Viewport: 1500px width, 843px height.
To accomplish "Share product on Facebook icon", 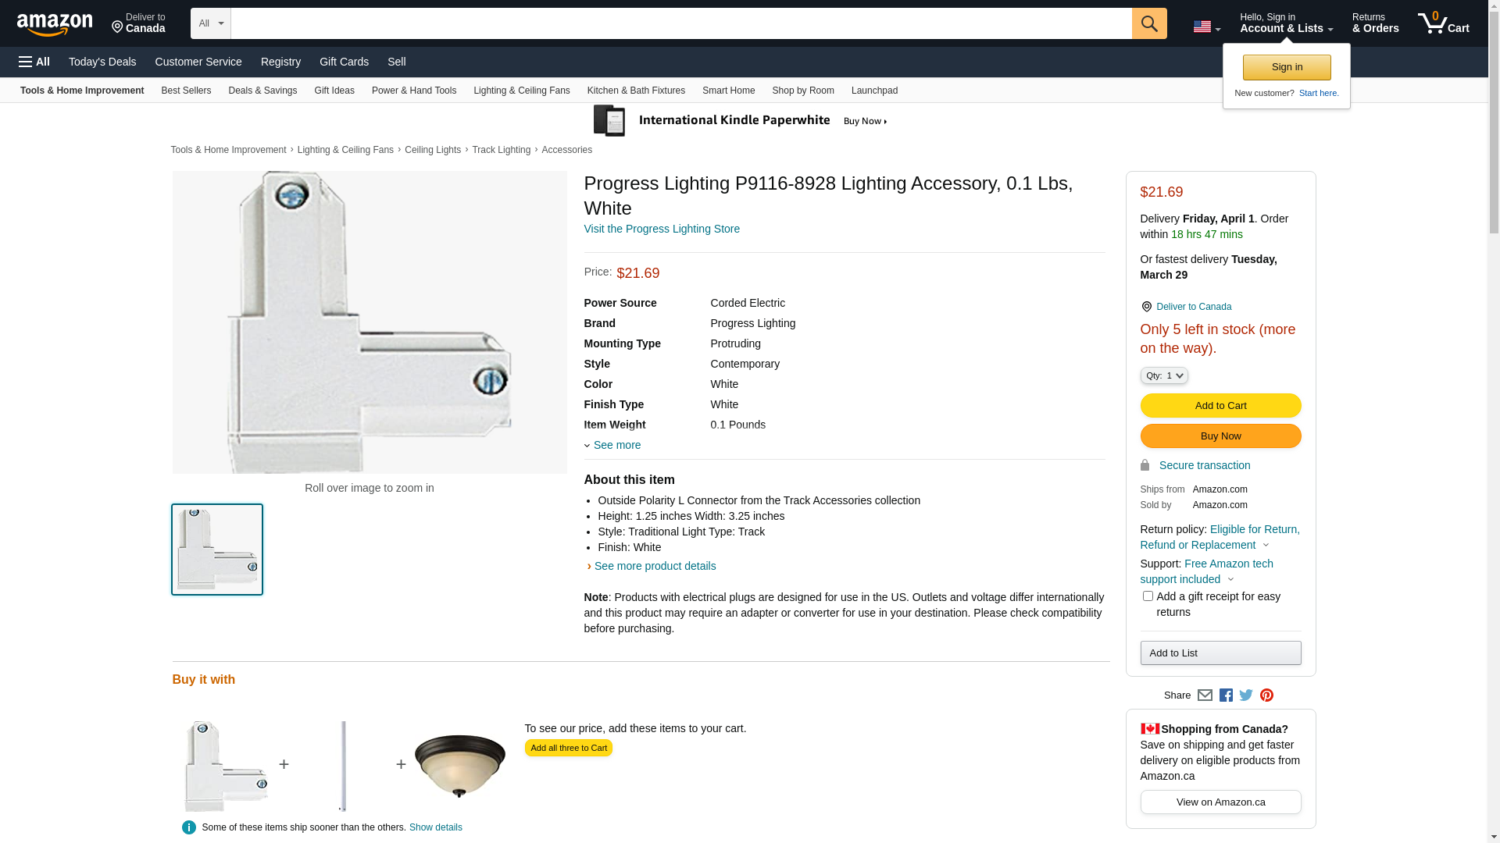I will click(1226, 695).
